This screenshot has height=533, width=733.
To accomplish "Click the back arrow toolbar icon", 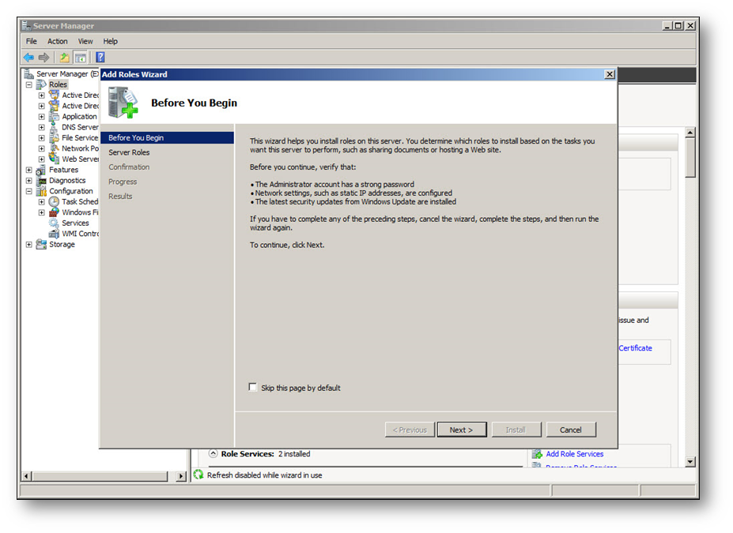I will click(x=28, y=57).
